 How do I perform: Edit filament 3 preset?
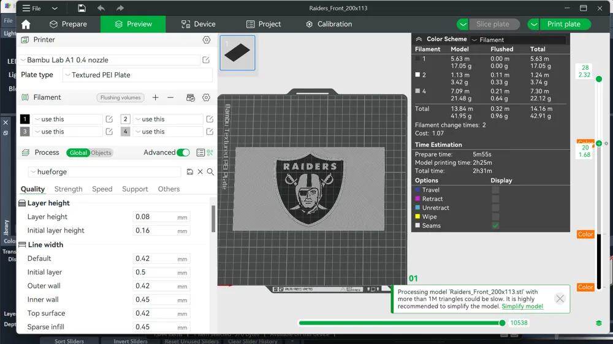(109, 132)
